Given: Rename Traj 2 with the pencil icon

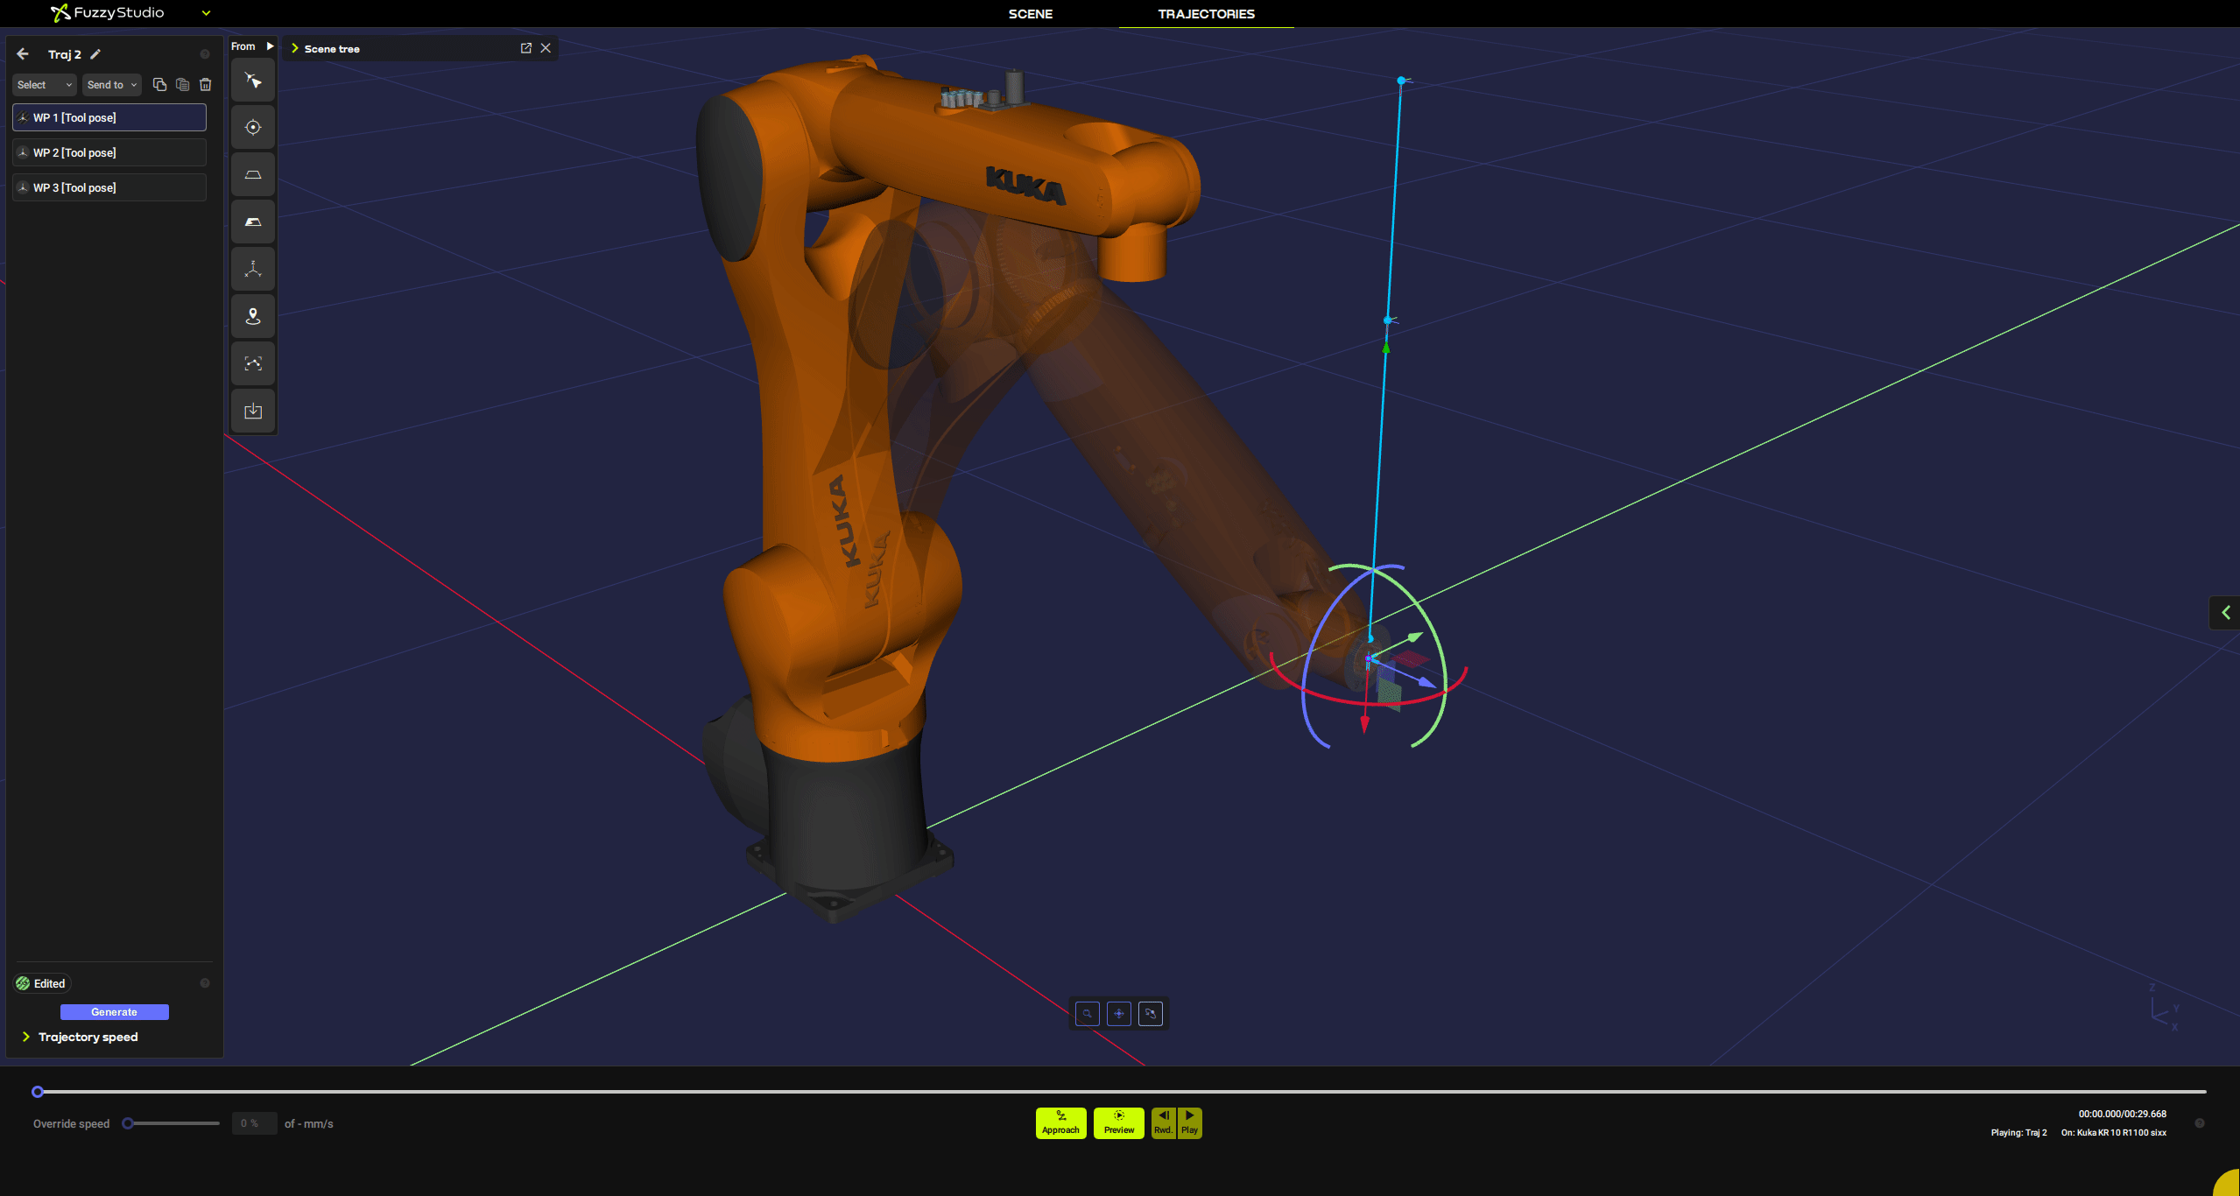Looking at the screenshot, I should pyautogui.click(x=95, y=54).
